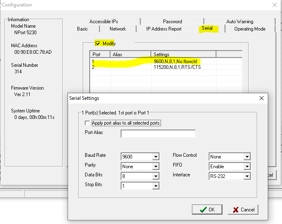
Task: Open the Interface dropdown
Action: point(247,176)
